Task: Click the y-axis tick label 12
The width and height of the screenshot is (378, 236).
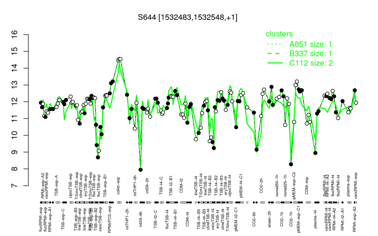Action: (x=15, y=102)
